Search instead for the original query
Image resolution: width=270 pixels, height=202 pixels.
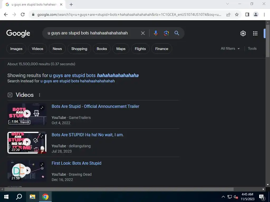[x=78, y=81]
